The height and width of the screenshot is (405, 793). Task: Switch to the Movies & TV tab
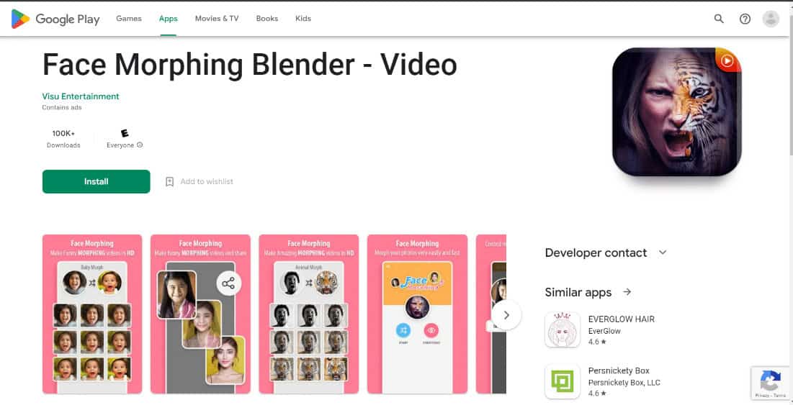(x=217, y=19)
